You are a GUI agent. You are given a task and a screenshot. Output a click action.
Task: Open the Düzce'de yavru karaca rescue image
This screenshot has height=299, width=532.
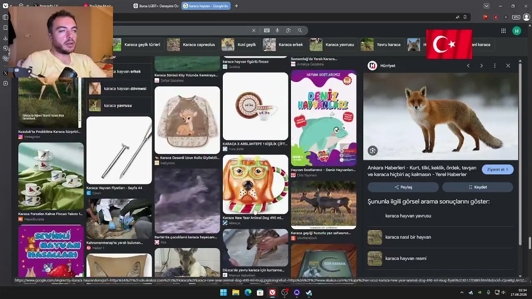[255, 248]
